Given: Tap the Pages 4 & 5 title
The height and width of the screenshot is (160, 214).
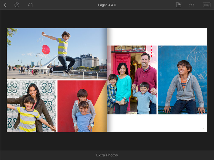Looking at the screenshot, I should pos(107,5).
